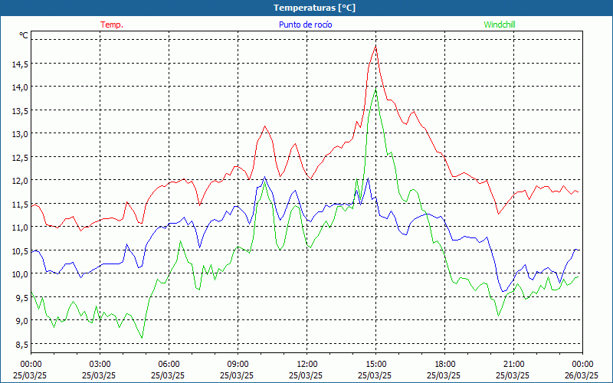Select the 10,5 y-axis value label
613x383 pixels.
click(20, 250)
